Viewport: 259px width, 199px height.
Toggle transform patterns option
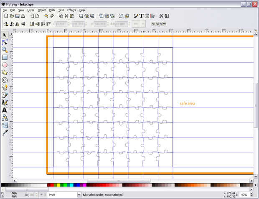(x=164, y=24)
